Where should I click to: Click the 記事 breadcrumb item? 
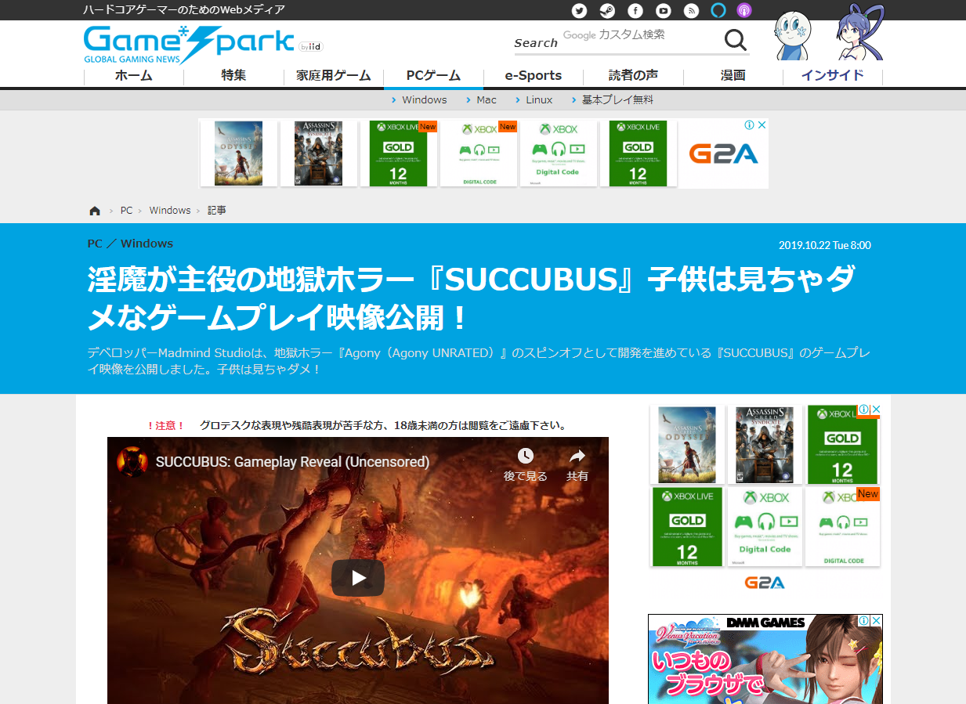point(217,211)
